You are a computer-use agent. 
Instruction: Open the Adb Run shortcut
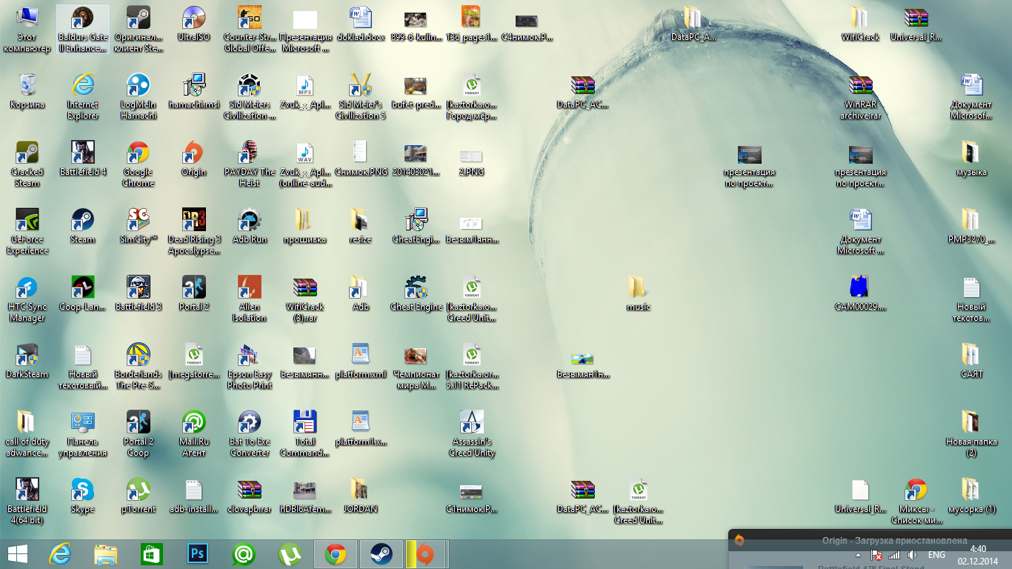tap(250, 226)
